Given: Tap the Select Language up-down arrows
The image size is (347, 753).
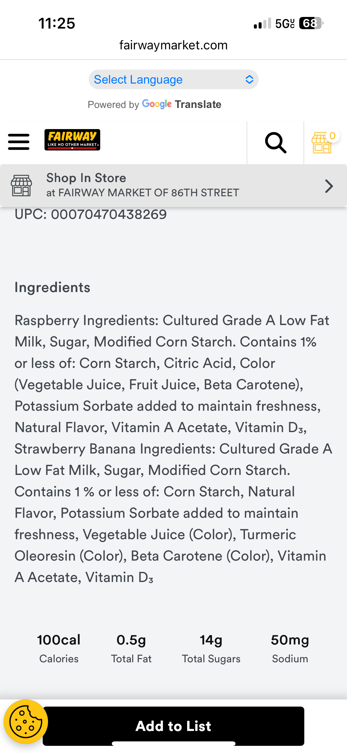Looking at the screenshot, I should (x=249, y=80).
